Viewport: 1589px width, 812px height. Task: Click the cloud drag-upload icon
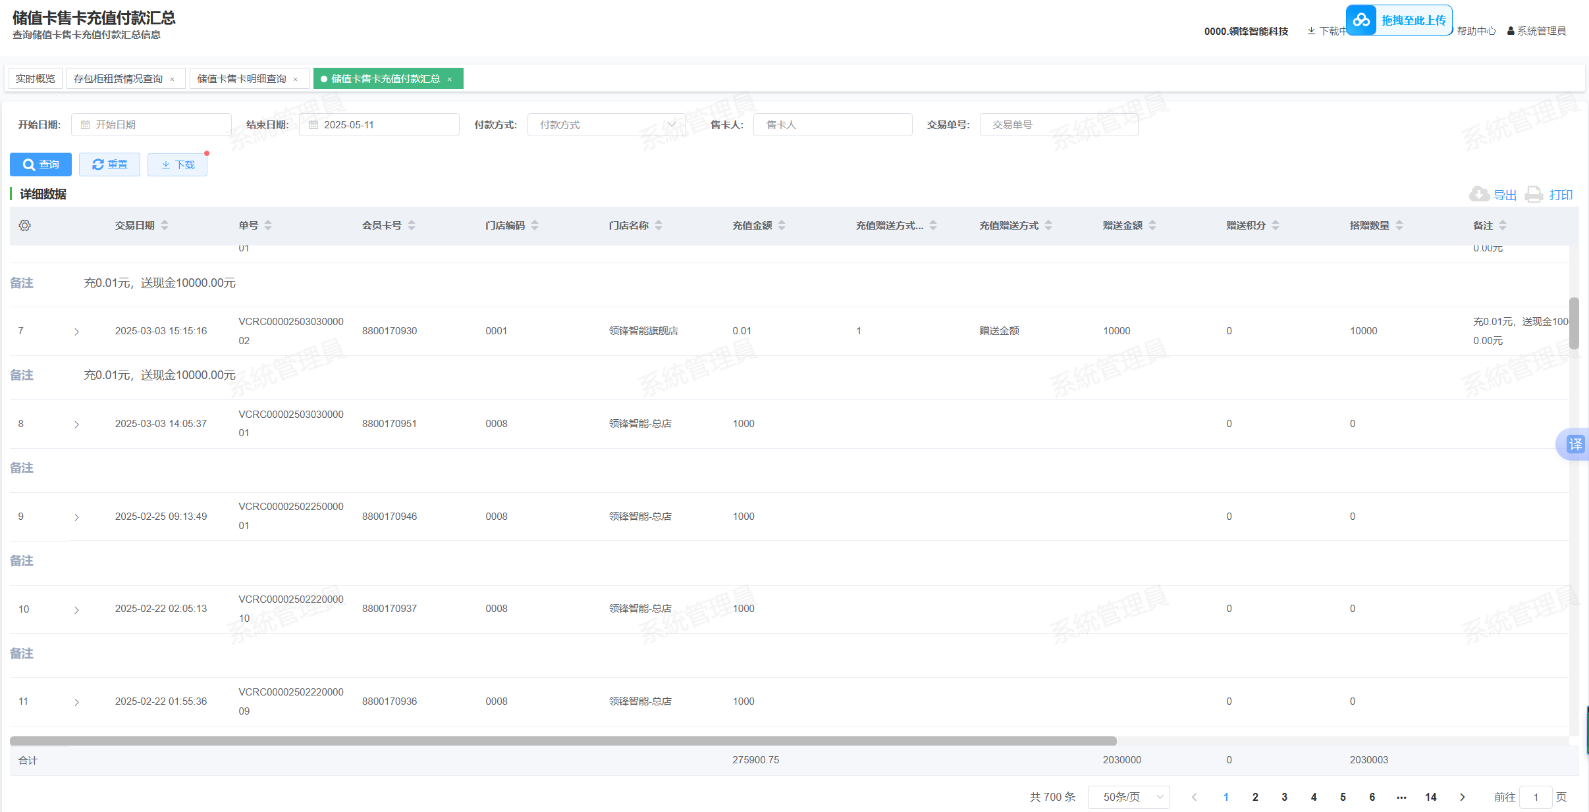1361,20
